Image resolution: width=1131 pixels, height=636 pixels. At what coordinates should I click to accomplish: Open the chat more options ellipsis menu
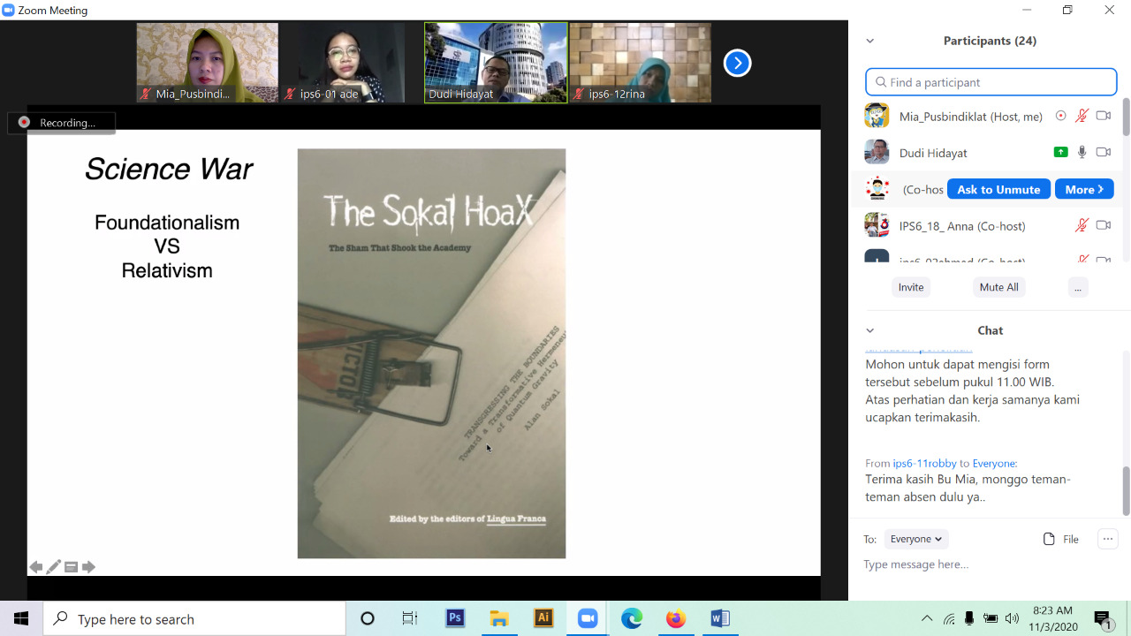coord(1107,539)
